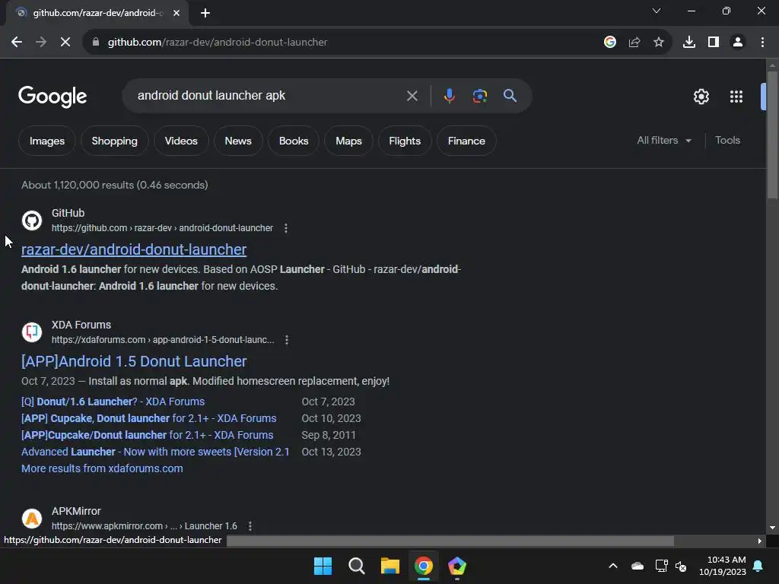Open more options for GitHub result
The height and width of the screenshot is (584, 779).
(286, 228)
